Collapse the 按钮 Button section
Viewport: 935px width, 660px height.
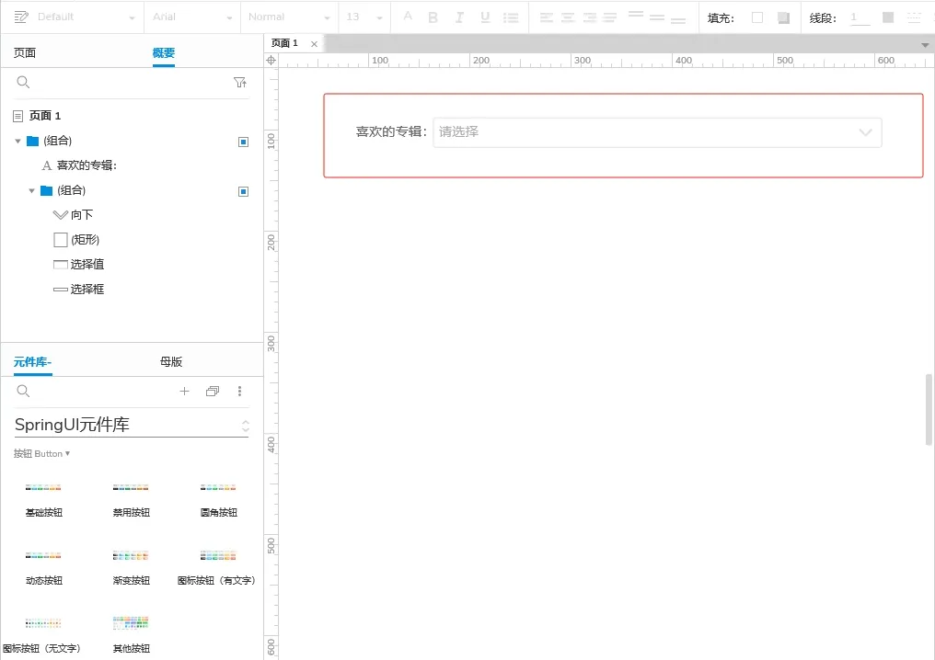(41, 454)
